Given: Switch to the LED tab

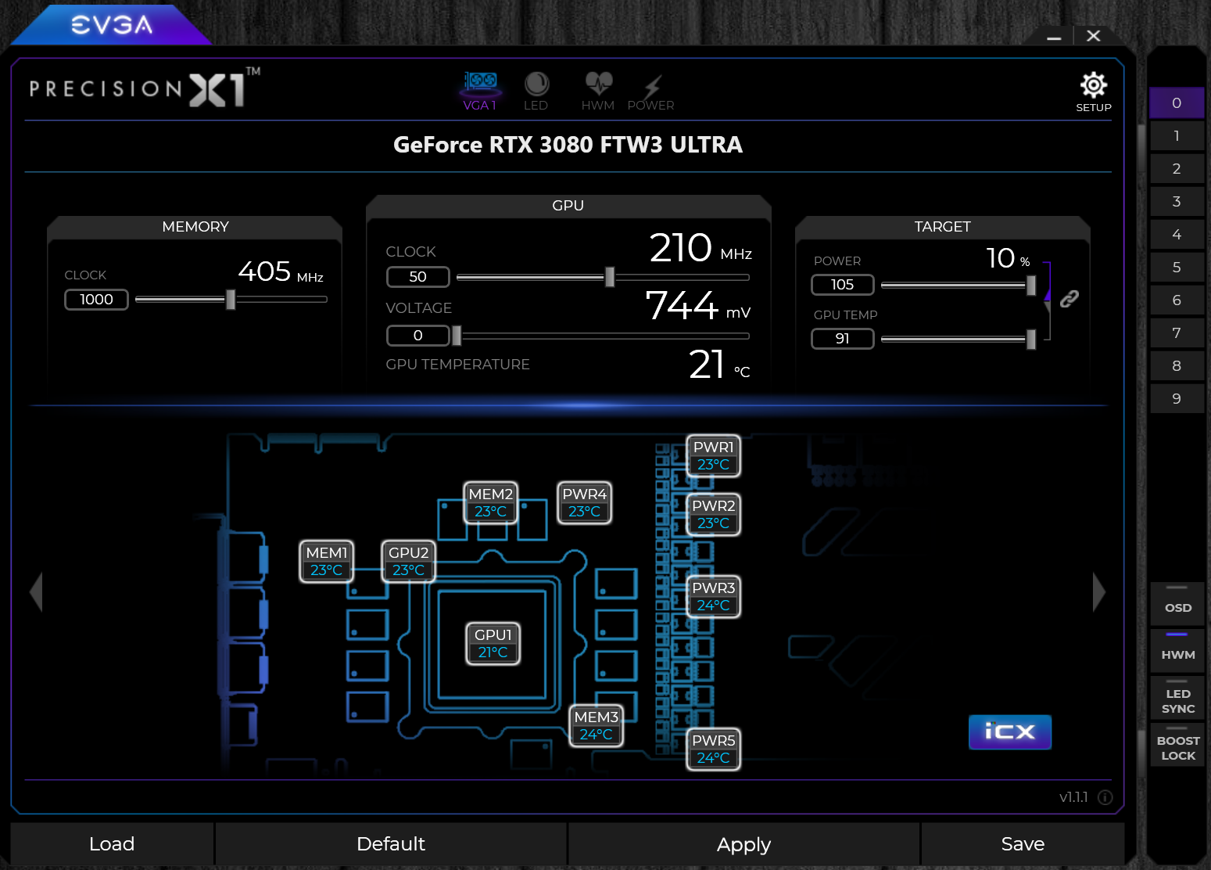Looking at the screenshot, I should click(536, 92).
